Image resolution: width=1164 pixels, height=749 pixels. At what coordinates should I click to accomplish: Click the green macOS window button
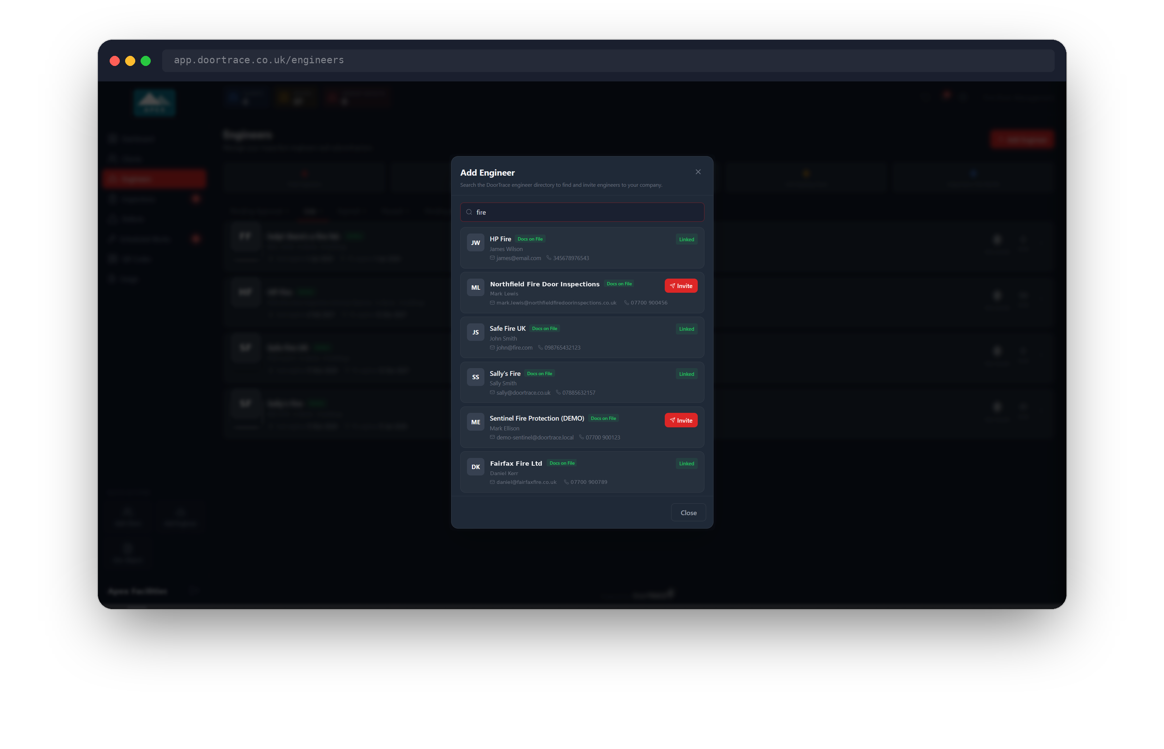146,61
